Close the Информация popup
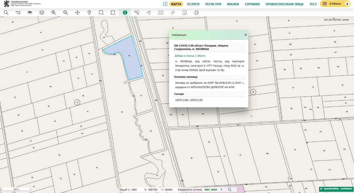The width and height of the screenshot is (354, 193). pos(245,35)
